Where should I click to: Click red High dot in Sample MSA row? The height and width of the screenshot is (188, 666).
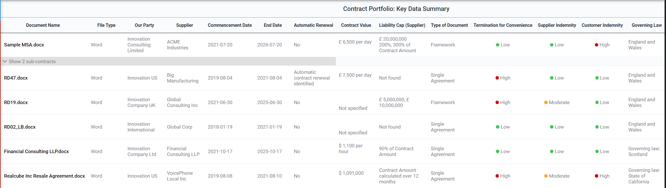(x=597, y=45)
